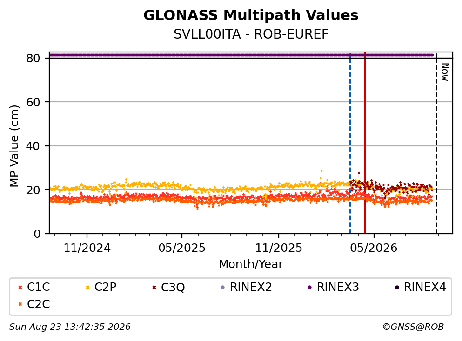Click the C3Q legend marker
Image resolution: width=462 pixels, height=341 pixels.
coord(154,288)
